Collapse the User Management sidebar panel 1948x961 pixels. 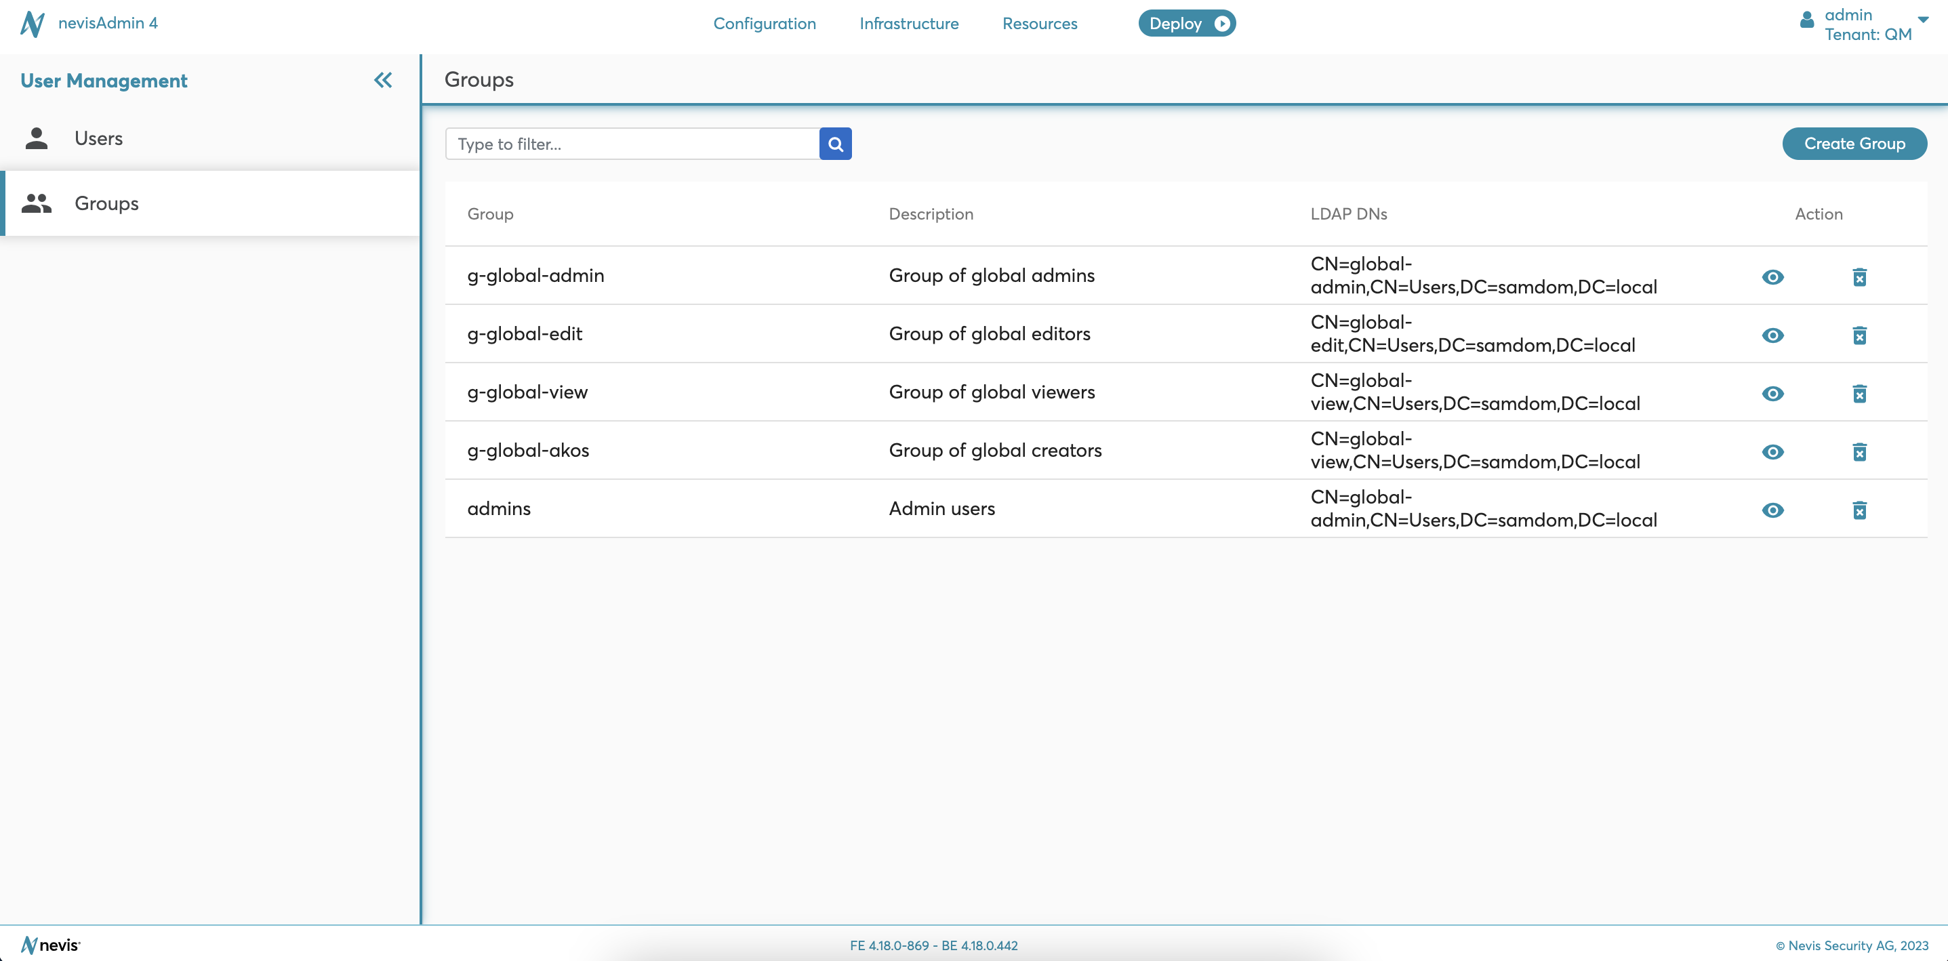click(383, 81)
